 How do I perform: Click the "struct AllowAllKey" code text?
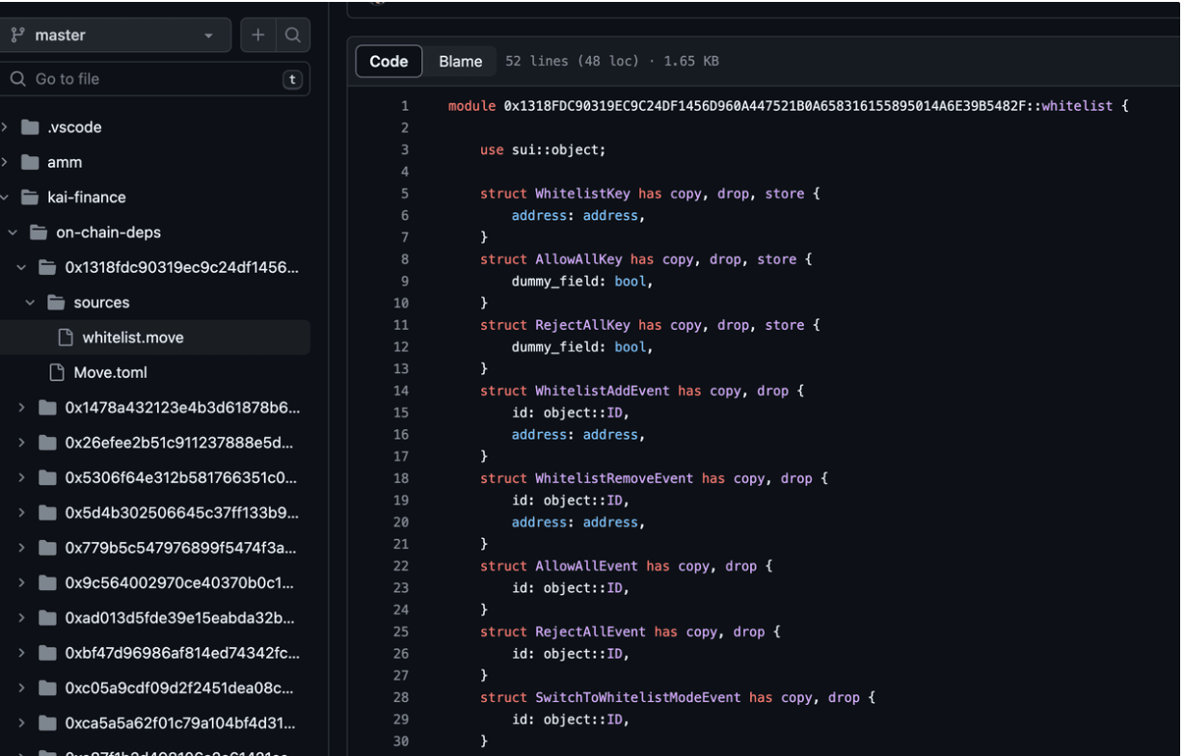tap(551, 259)
